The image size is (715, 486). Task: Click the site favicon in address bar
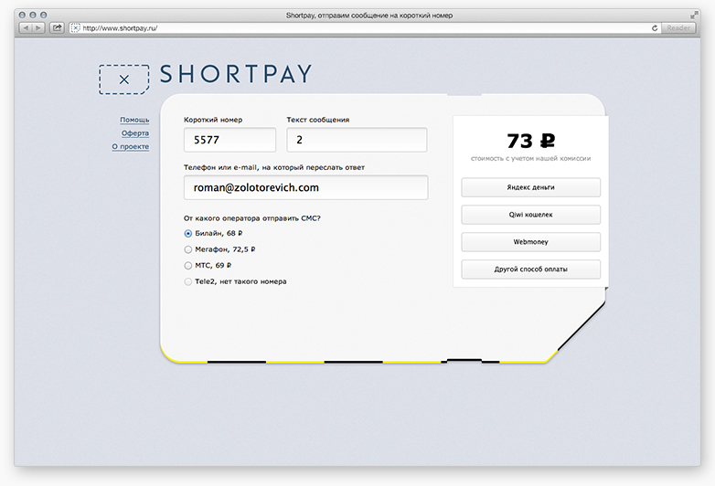click(x=76, y=28)
